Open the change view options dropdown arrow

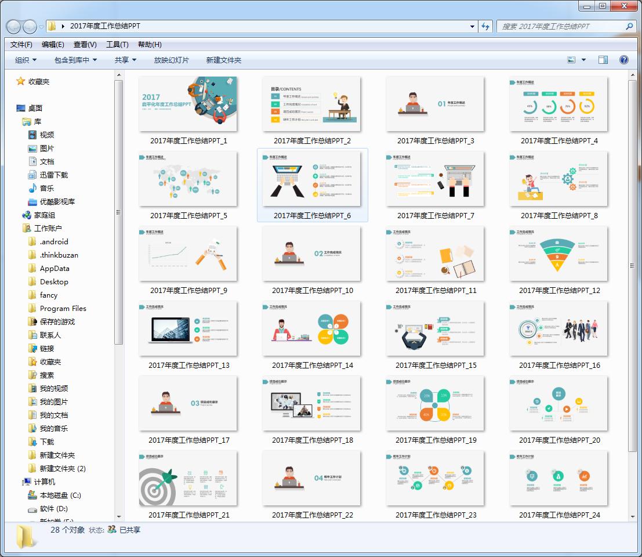[x=583, y=60]
